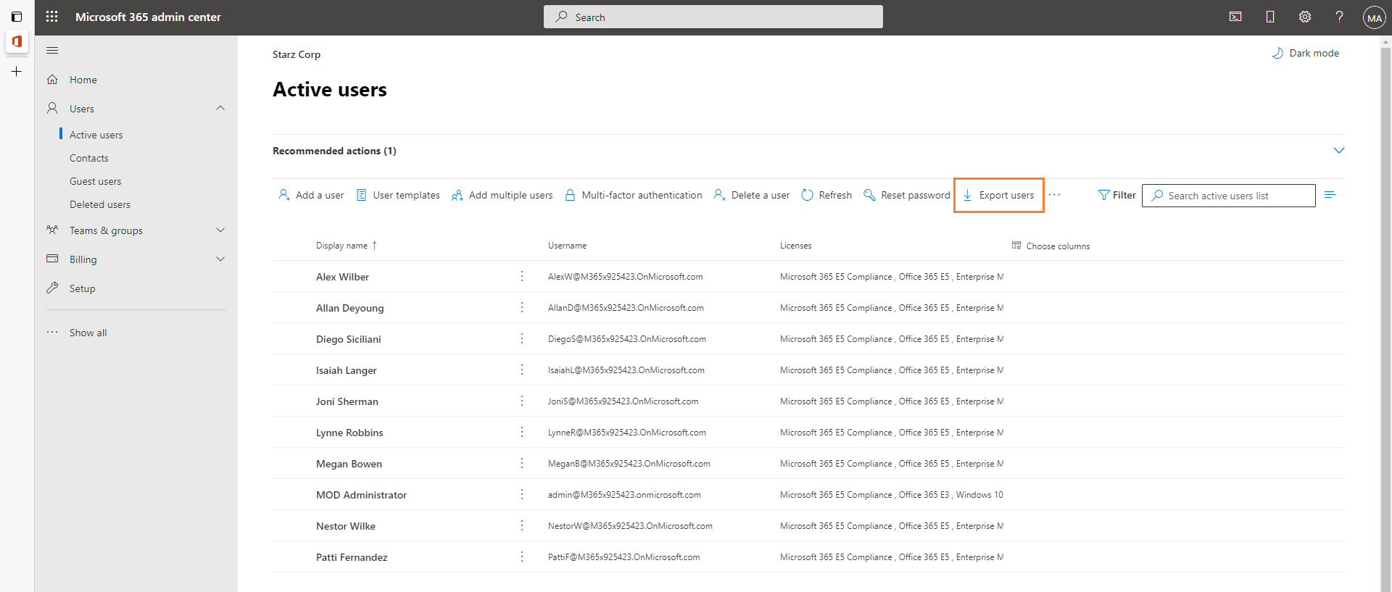Image resolution: width=1392 pixels, height=592 pixels.
Task: Click Delete a user
Action: pyautogui.click(x=751, y=195)
